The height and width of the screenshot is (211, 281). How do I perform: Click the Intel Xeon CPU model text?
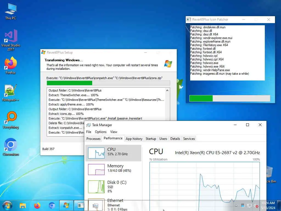217,153
